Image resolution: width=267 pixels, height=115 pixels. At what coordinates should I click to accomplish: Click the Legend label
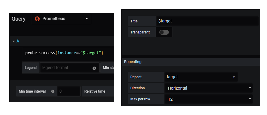point(31,68)
